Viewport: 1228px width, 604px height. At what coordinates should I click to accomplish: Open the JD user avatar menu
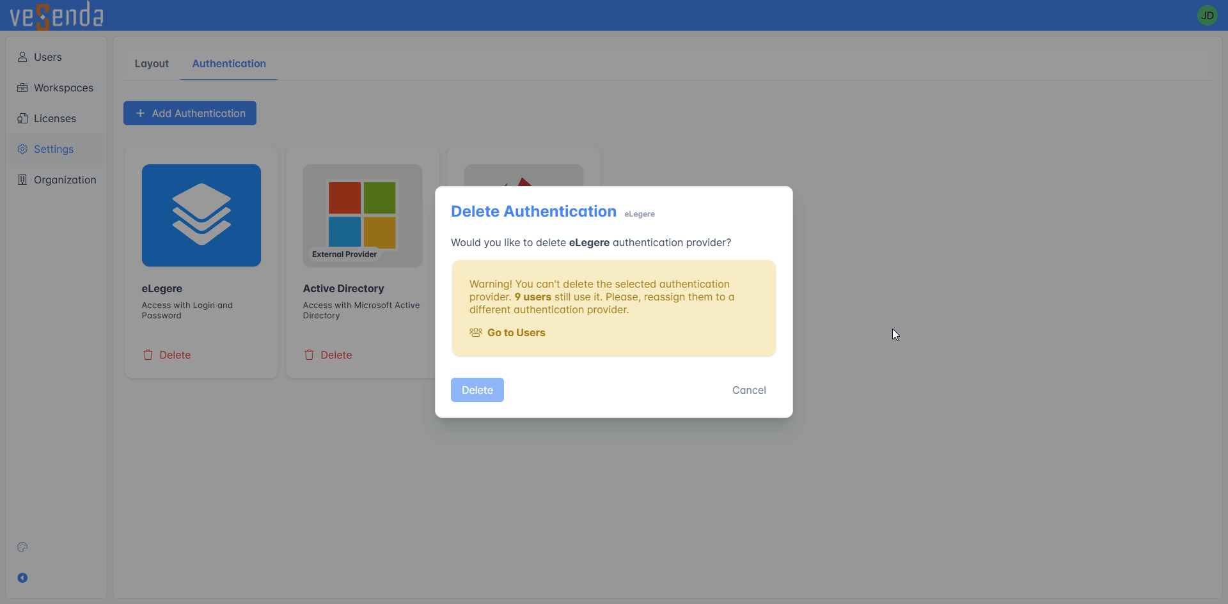[1207, 15]
